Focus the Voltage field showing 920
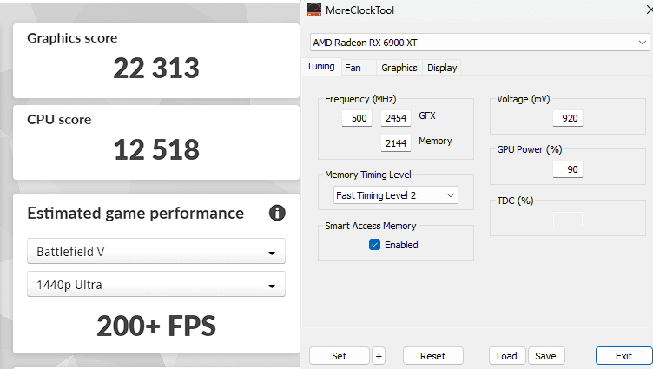The image size is (653, 369). pyautogui.click(x=568, y=118)
